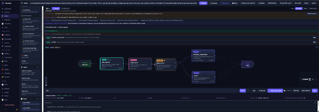Click the Build until it works button
Image resolution: width=319 pixels, height=112 pixels.
(x=275, y=91)
